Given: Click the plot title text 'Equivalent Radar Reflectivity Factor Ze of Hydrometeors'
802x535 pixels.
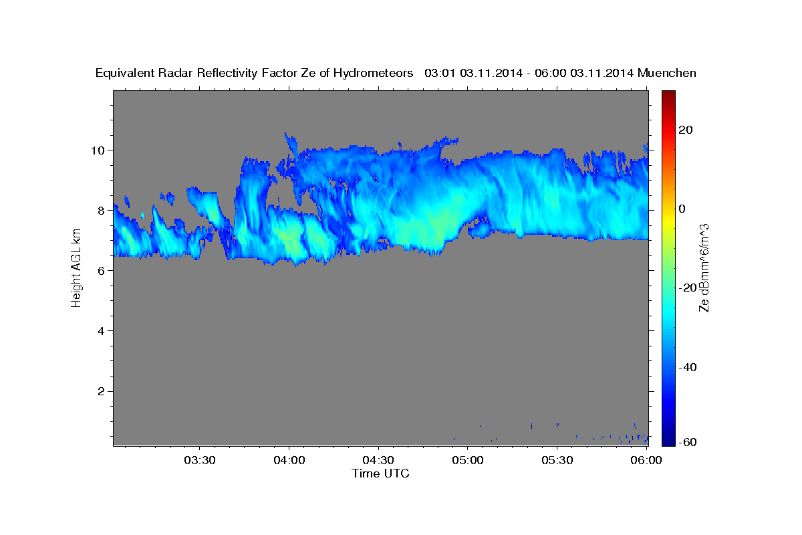Looking at the screenshot, I should (x=255, y=74).
